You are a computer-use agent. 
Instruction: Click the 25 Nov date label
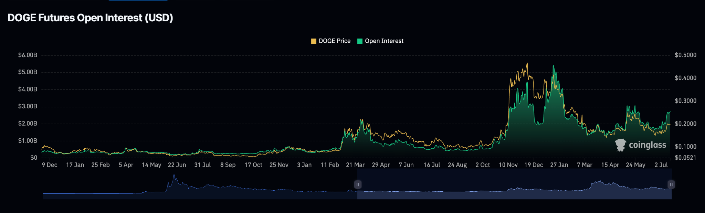point(279,165)
